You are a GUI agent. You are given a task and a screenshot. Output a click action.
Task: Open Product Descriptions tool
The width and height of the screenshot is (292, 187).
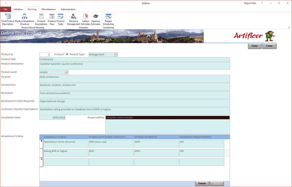pyautogui.click(x=41, y=19)
